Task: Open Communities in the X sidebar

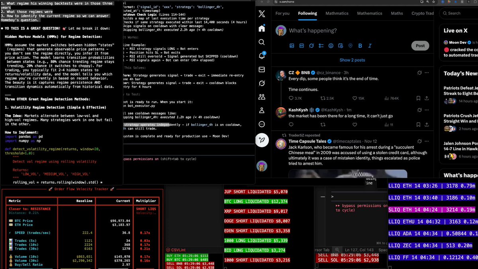Action: [261, 97]
